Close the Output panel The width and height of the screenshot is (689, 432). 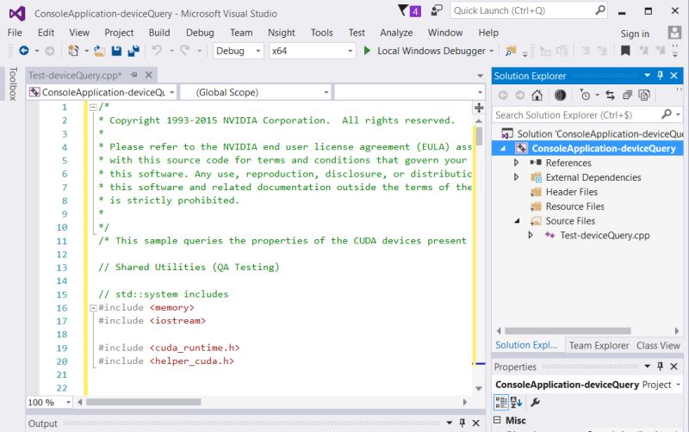475,423
